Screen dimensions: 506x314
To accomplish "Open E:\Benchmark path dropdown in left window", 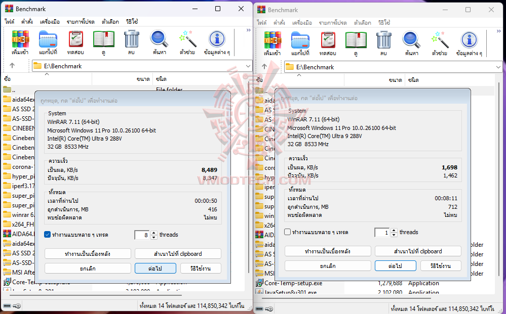I will 248,66.
